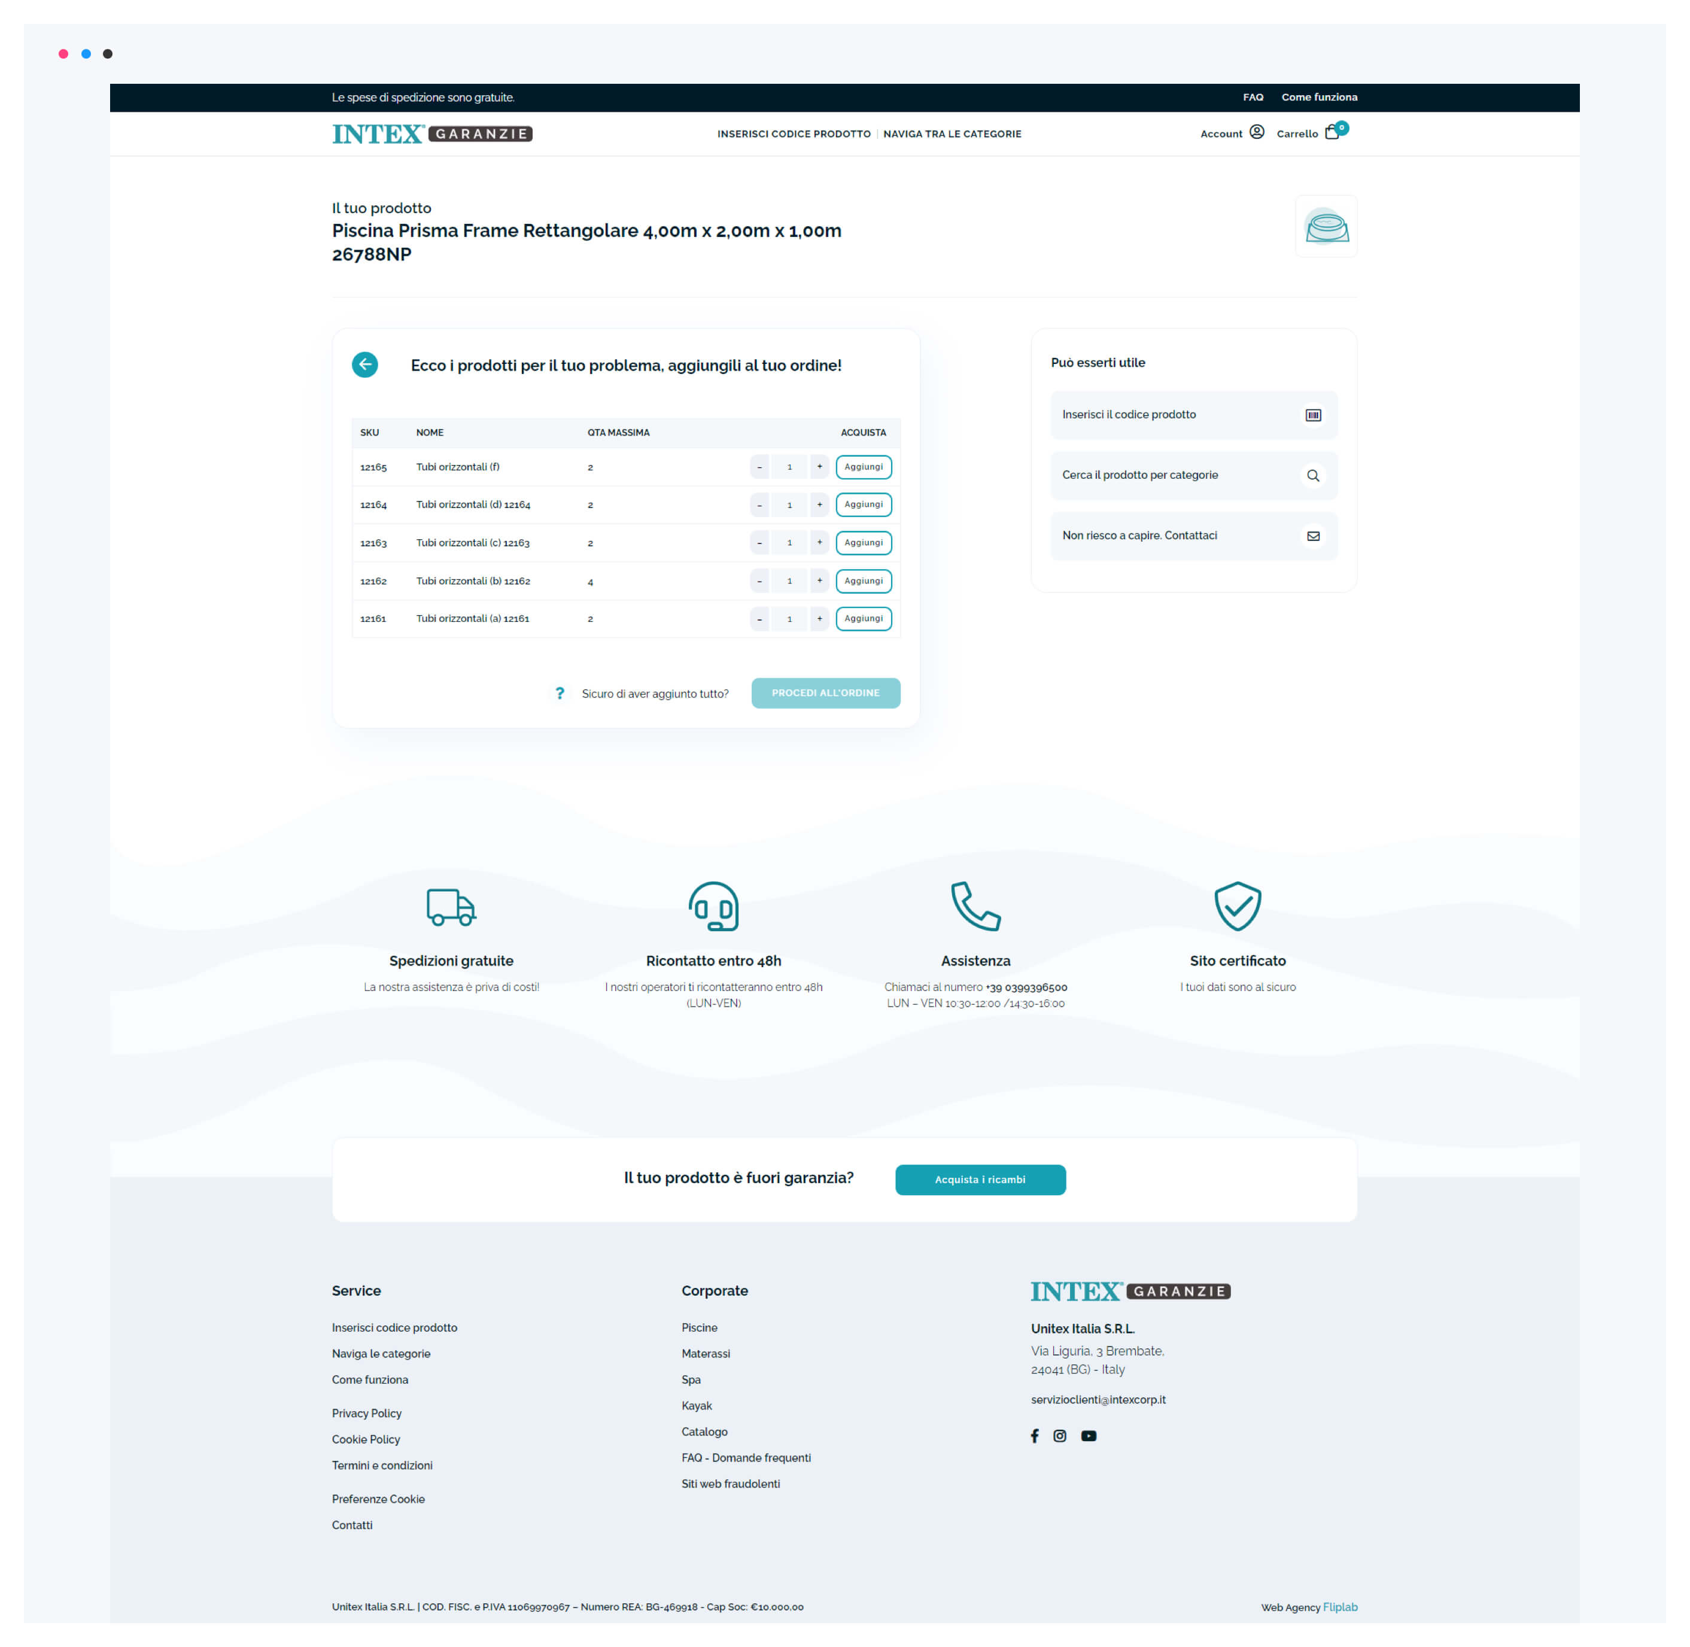Open FAQ - Domande frequenti footer link
The height and width of the screenshot is (1647, 1690).
tap(746, 1457)
